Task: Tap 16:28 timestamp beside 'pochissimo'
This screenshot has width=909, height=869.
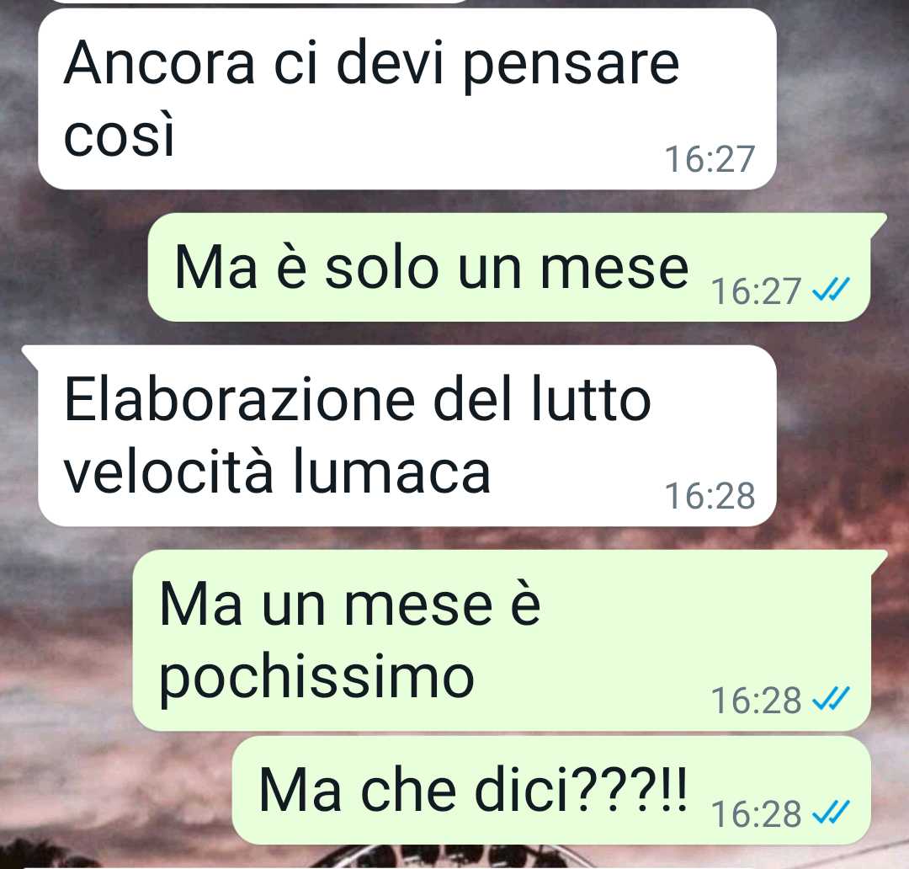Action: (757, 701)
